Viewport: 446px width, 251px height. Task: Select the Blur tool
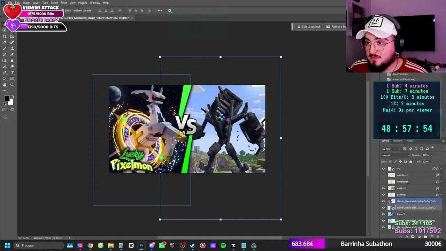(12, 60)
